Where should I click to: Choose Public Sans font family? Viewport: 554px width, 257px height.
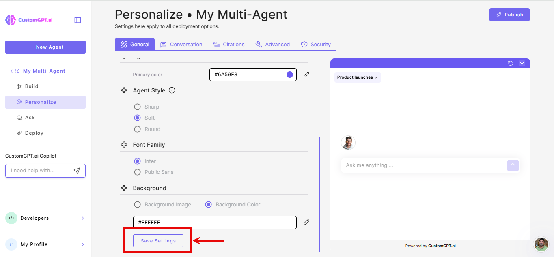click(x=137, y=172)
